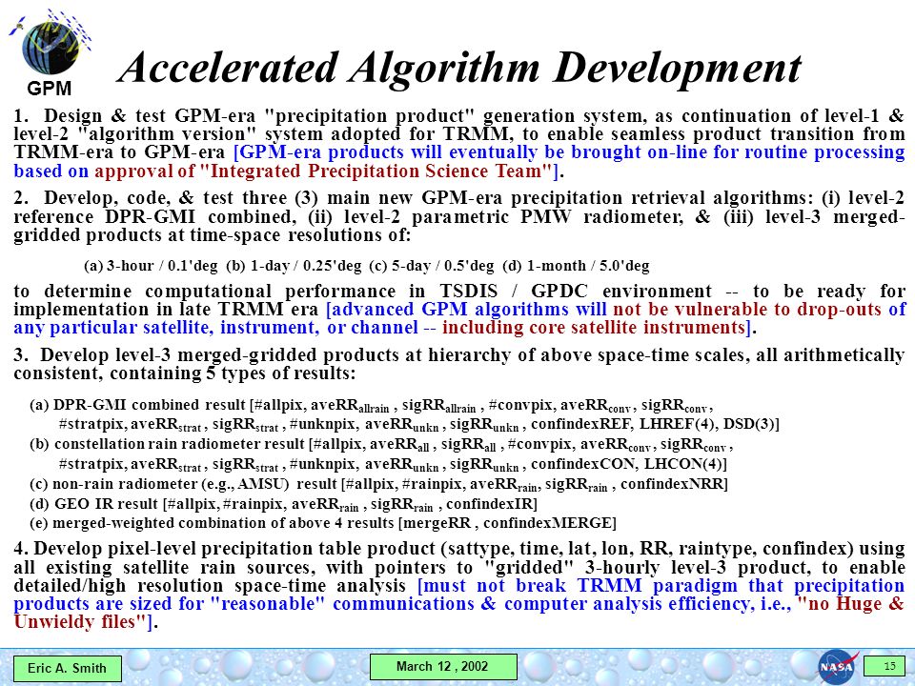915x686 pixels.
Task: Click '(c) 5-day / 0.5'deg' resolution item
Action: tap(432, 266)
